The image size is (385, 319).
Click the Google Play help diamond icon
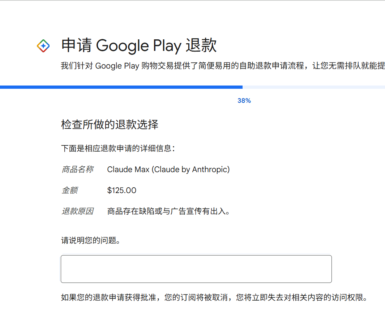[43, 46]
